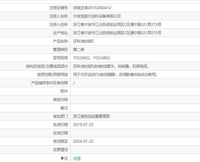Click the address value in the 注册人住所 row
The image size is (200, 162).
click(x=117, y=24)
